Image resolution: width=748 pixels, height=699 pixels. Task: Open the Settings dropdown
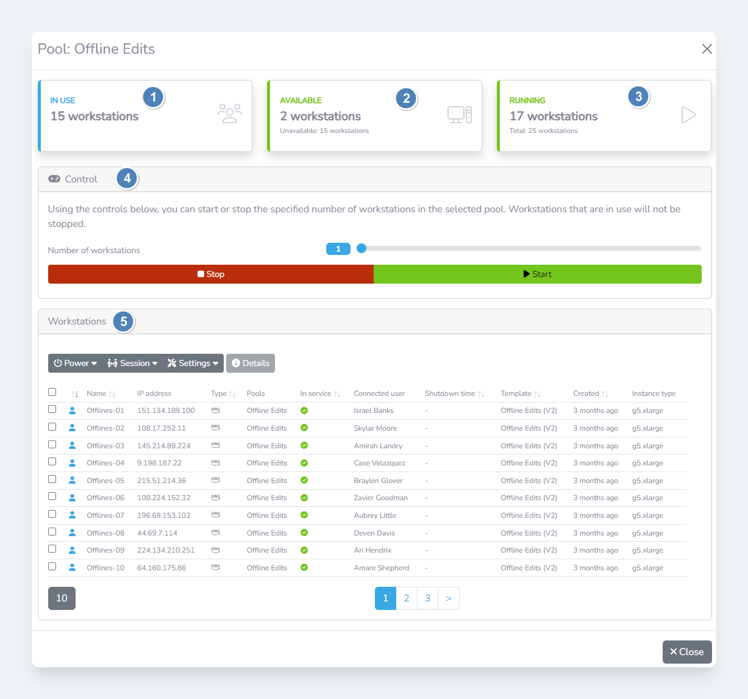click(193, 363)
